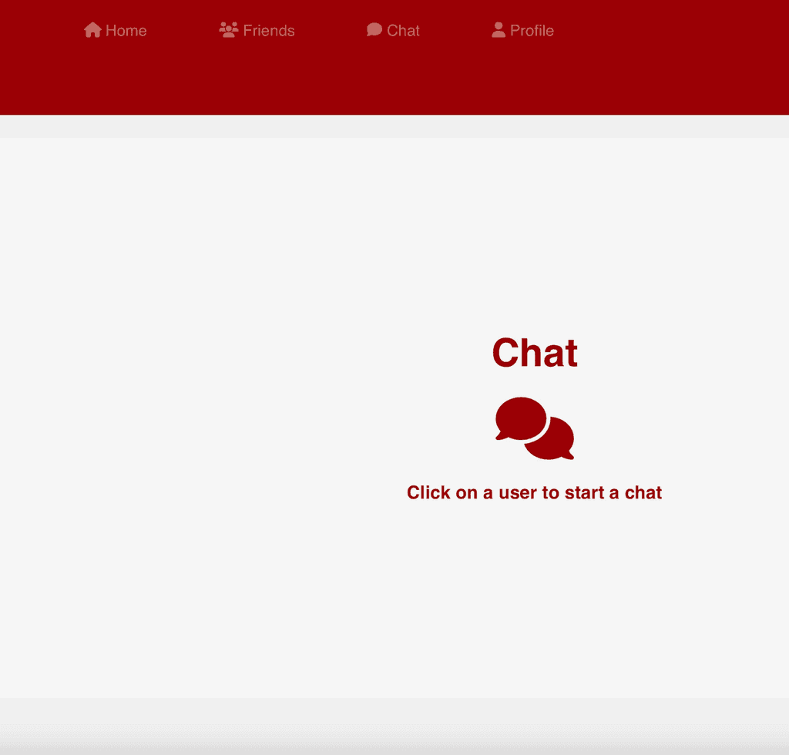Click the 'Click on a user to start a chat' text

point(535,492)
